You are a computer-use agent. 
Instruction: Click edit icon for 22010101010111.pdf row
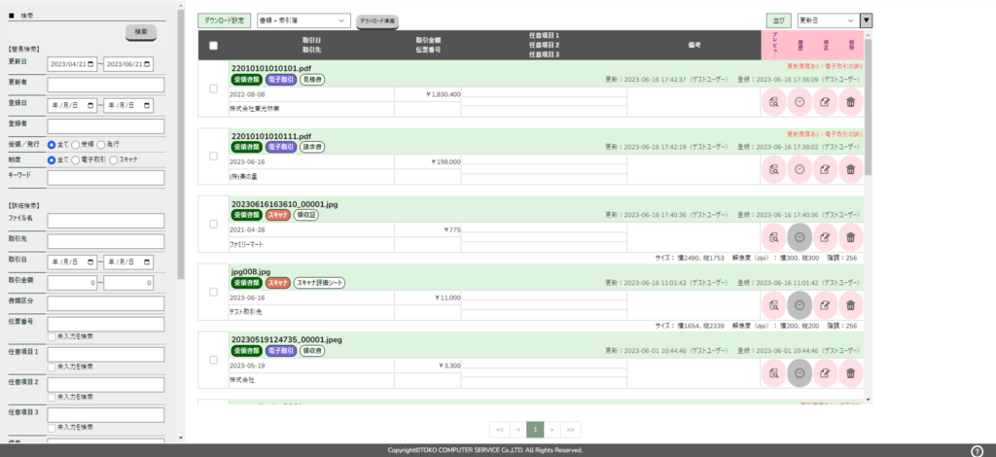[x=825, y=169]
